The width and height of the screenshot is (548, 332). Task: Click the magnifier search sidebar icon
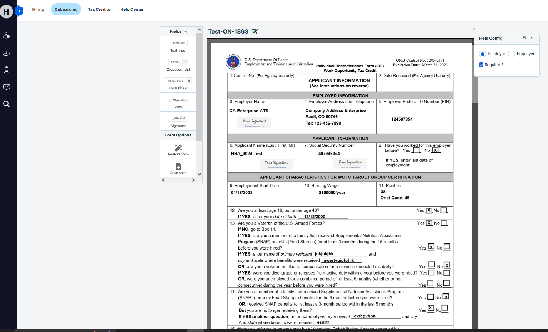pos(6,104)
